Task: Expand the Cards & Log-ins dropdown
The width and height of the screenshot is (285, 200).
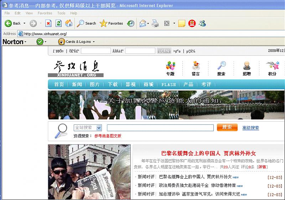Action: tap(94, 42)
